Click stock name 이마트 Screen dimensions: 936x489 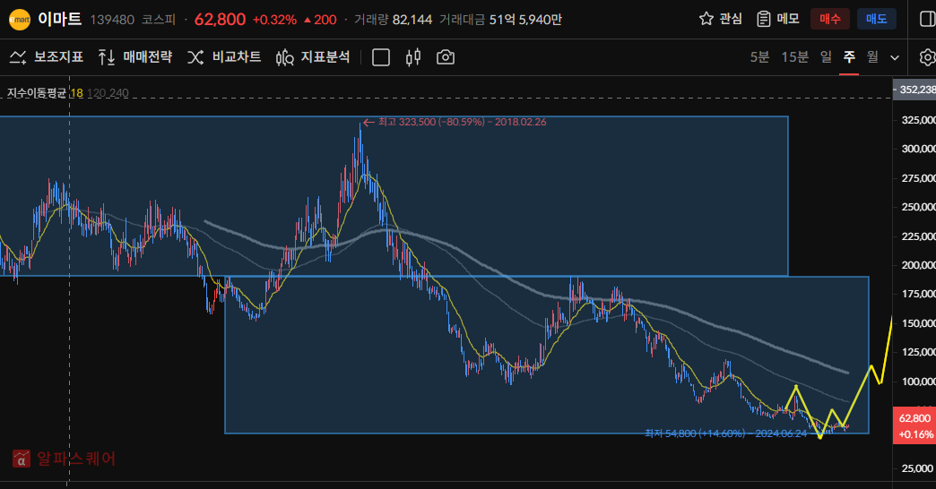click(60, 19)
